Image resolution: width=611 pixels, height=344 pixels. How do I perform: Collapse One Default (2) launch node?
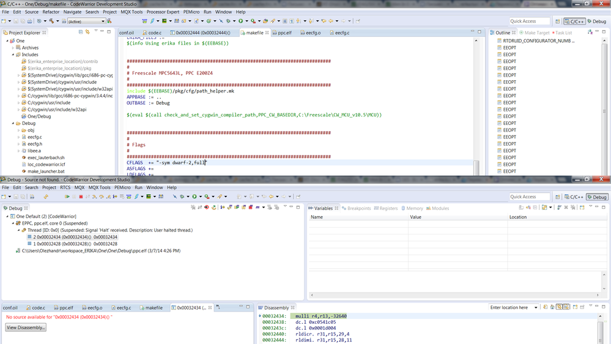point(7,216)
